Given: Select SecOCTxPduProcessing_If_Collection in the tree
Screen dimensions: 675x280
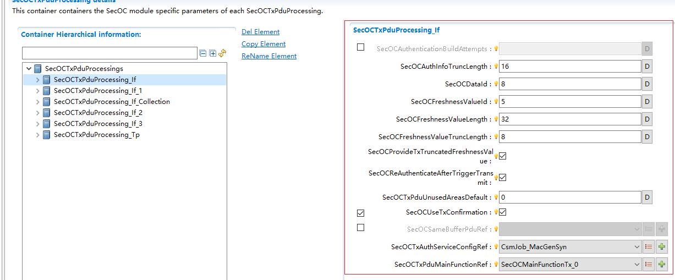Looking at the screenshot, I should 112,102.
